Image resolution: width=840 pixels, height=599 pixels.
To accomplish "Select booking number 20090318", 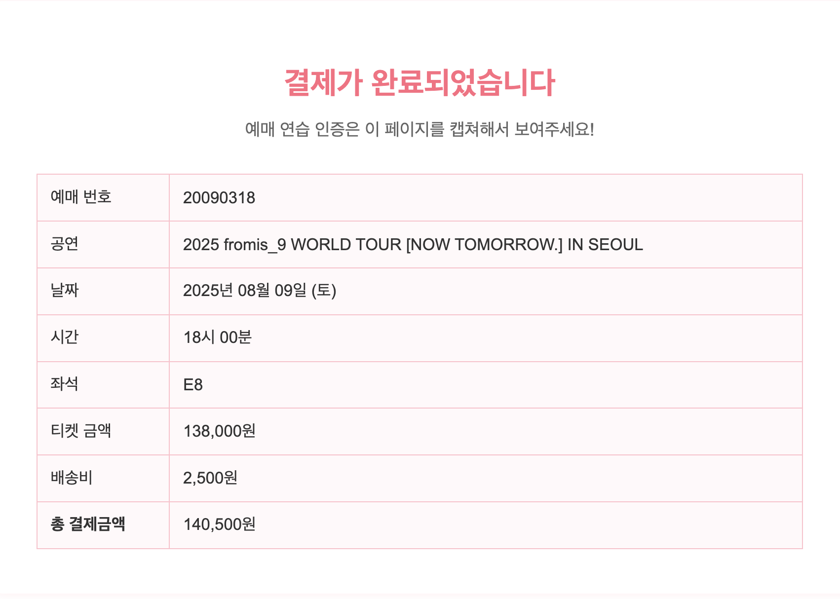I will click(x=219, y=198).
